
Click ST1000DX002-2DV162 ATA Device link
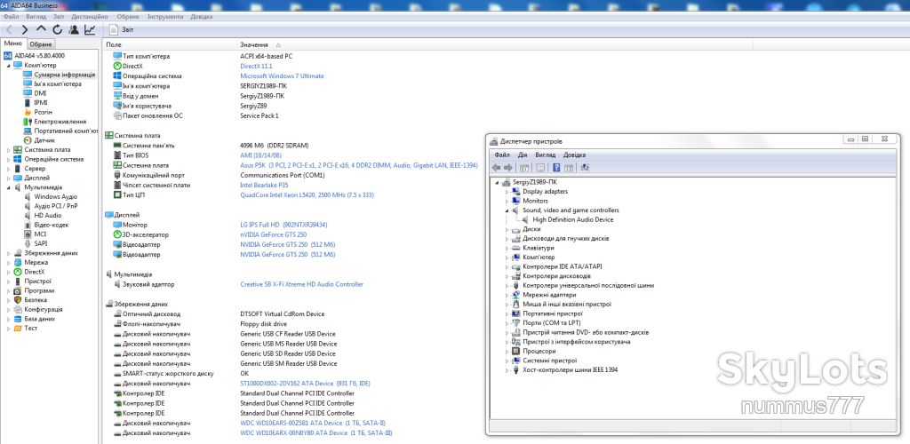(x=306, y=384)
